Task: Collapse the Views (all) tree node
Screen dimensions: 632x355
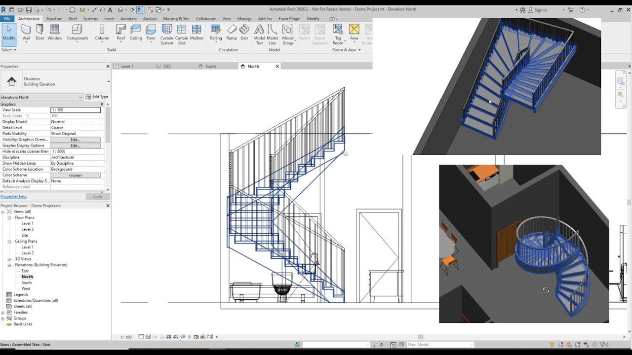Action: point(3,212)
